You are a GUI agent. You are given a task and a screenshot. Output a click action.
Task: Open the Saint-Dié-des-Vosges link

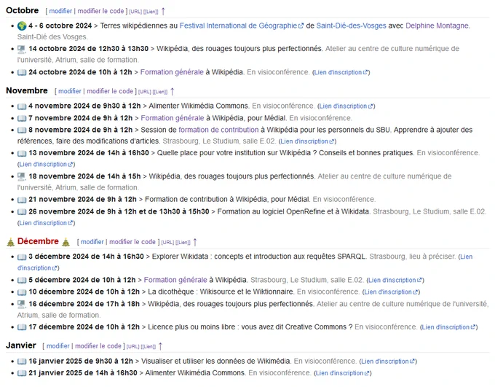coord(351,26)
